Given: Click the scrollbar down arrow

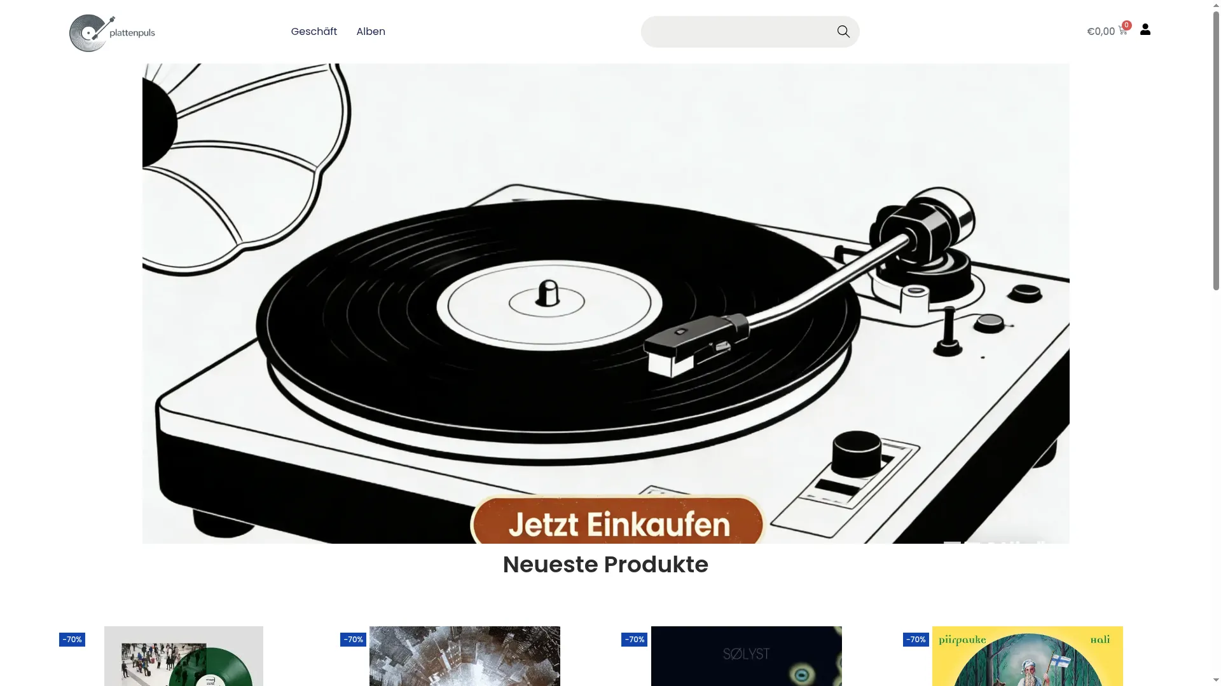Looking at the screenshot, I should (x=1216, y=680).
